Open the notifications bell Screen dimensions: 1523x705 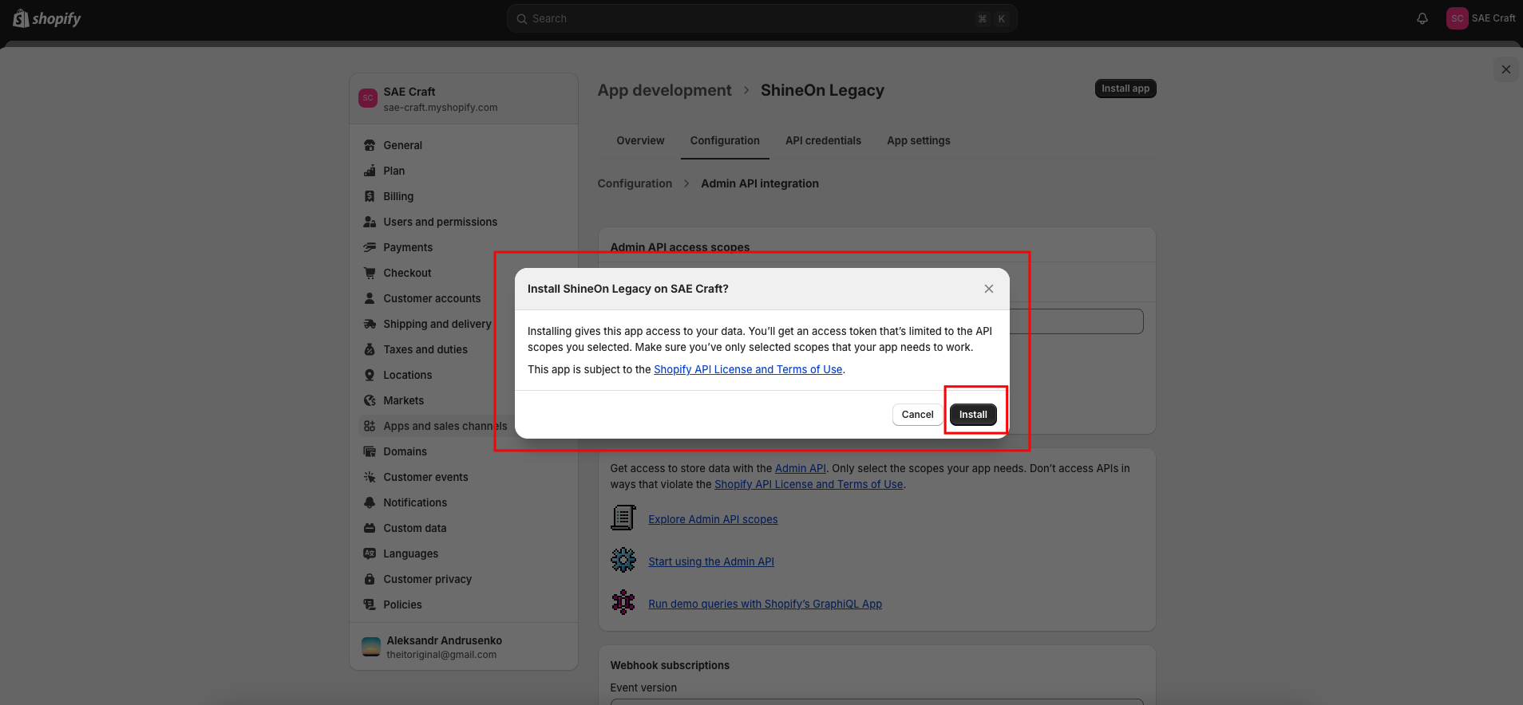tap(1422, 18)
